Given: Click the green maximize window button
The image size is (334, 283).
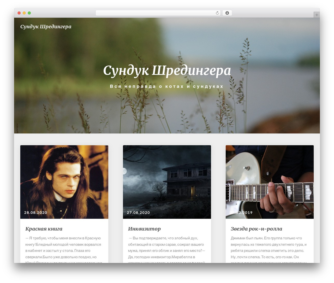Looking at the screenshot, I should point(29,13).
